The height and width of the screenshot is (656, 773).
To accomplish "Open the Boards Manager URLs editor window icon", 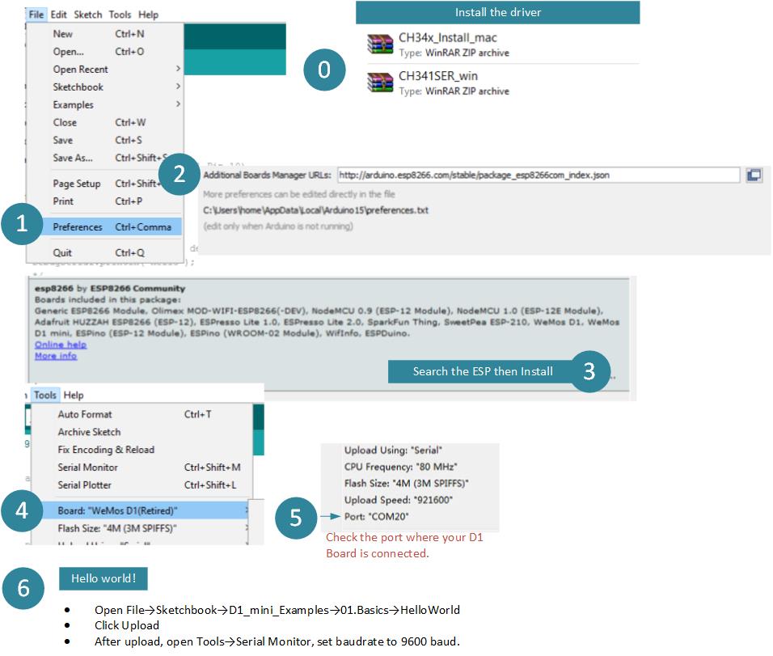I will (x=754, y=175).
